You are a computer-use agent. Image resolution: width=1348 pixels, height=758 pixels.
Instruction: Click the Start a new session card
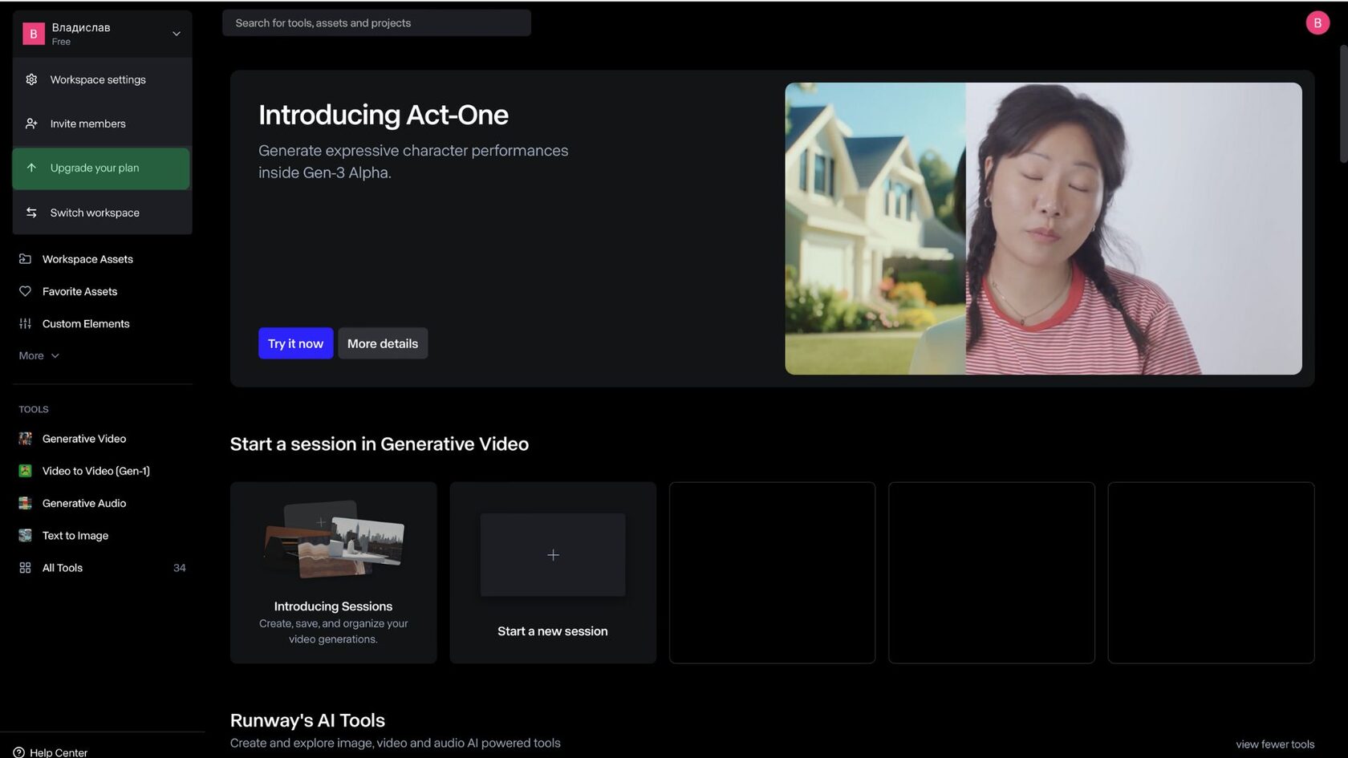(x=553, y=573)
